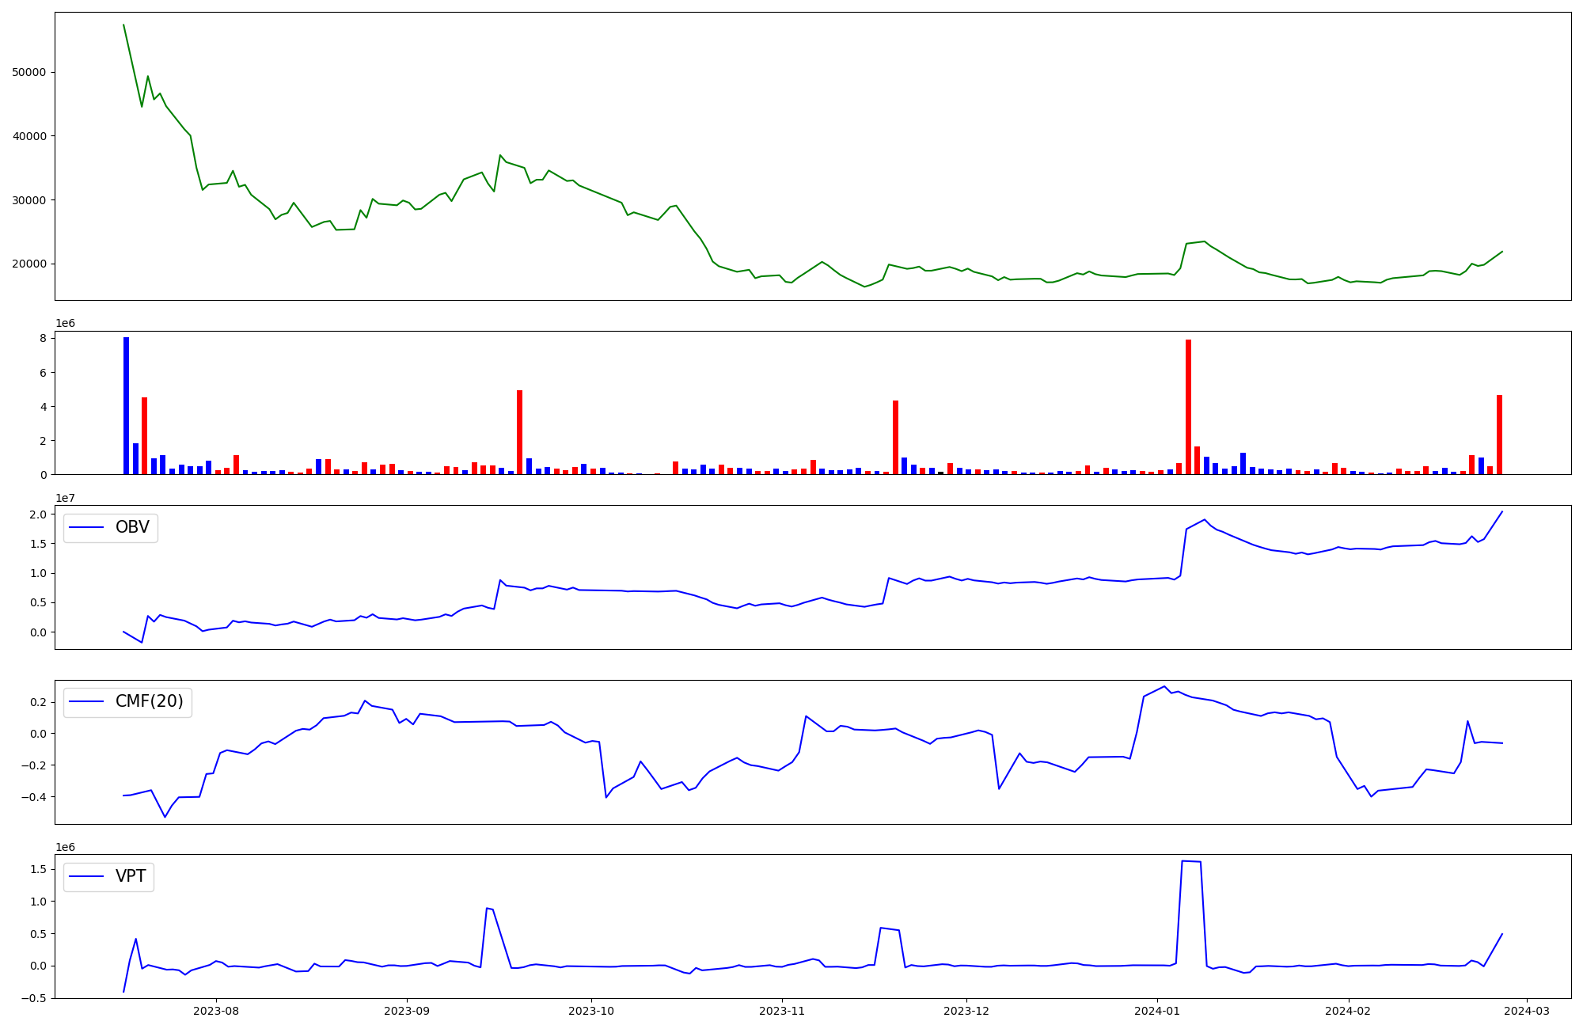The height and width of the screenshot is (1029, 1583).
Task: Click the VPT legend label
Action: (x=131, y=876)
